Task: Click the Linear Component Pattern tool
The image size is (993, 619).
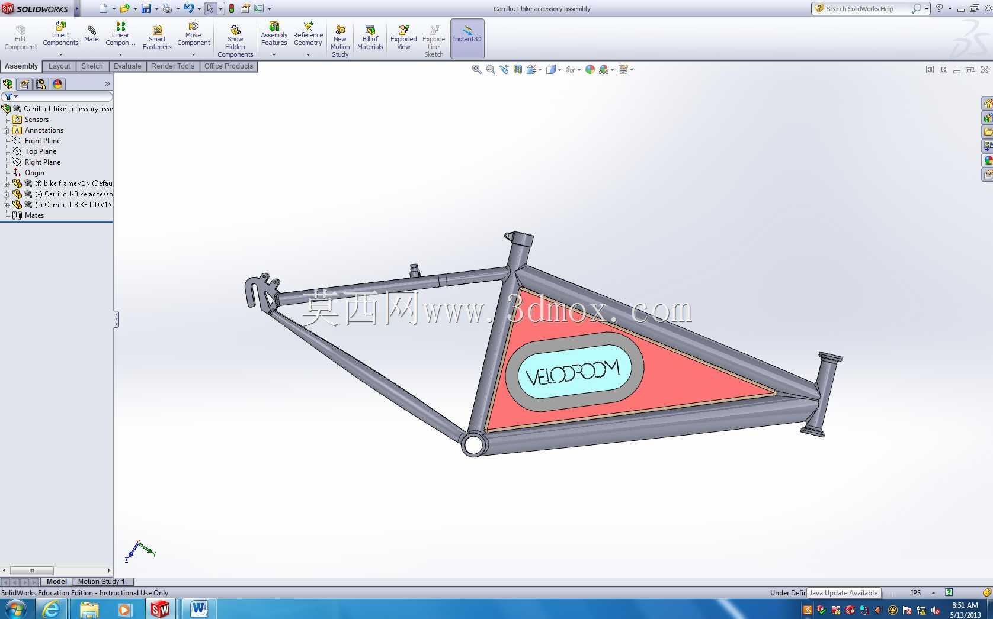Action: coord(120,34)
